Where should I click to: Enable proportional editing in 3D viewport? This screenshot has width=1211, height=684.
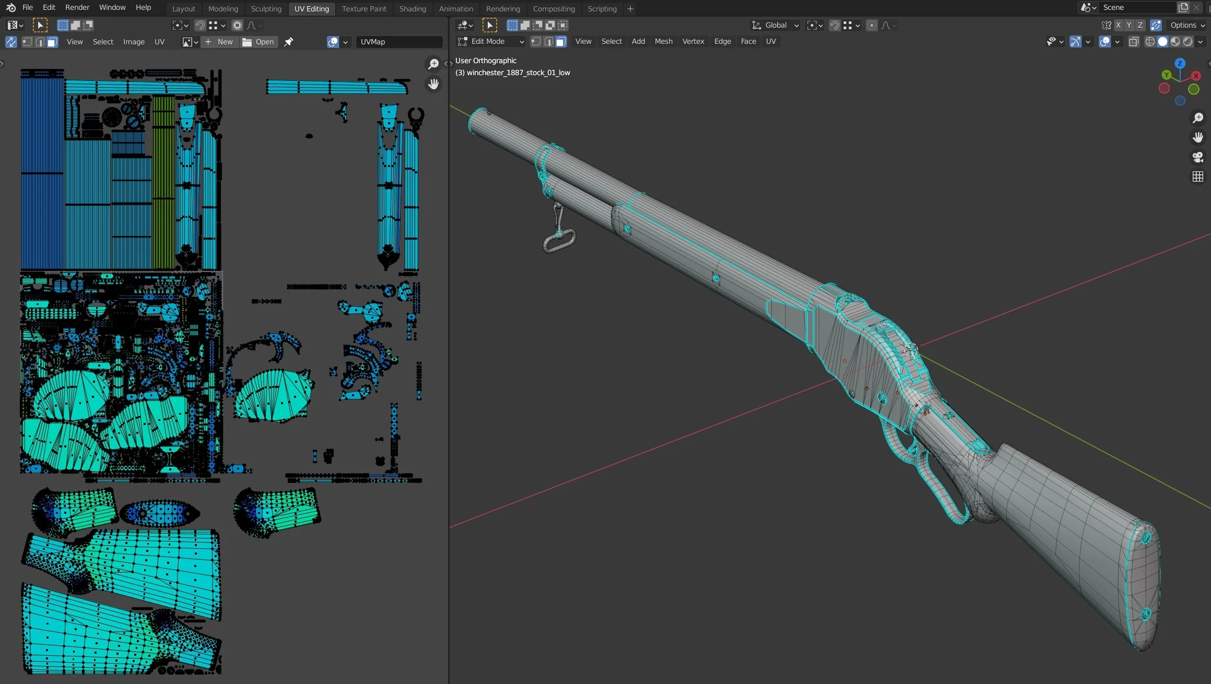[x=872, y=25]
